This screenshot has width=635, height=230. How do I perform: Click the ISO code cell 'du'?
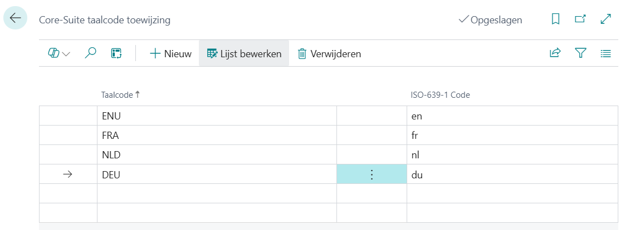click(511, 174)
